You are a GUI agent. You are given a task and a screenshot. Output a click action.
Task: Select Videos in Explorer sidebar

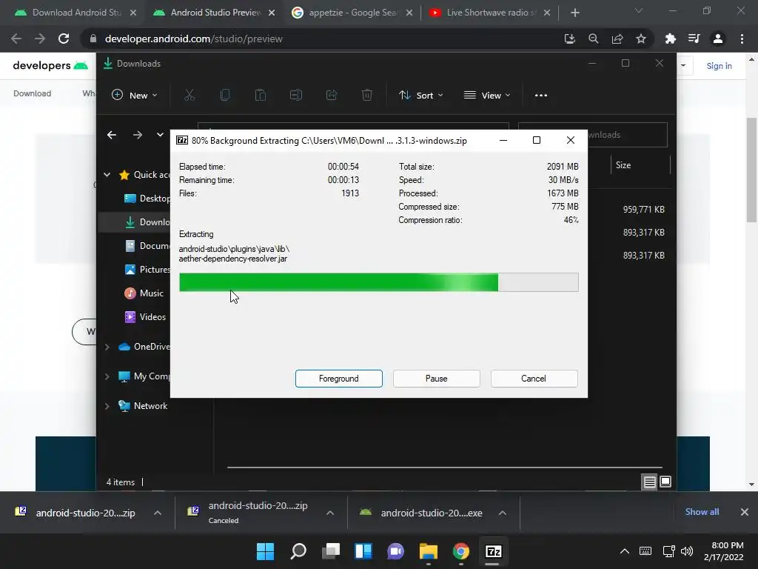click(x=146, y=317)
